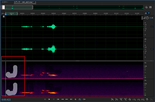Select the エディター MVI_6037.m4a tab
This screenshot has width=155, height=102.
24,2
